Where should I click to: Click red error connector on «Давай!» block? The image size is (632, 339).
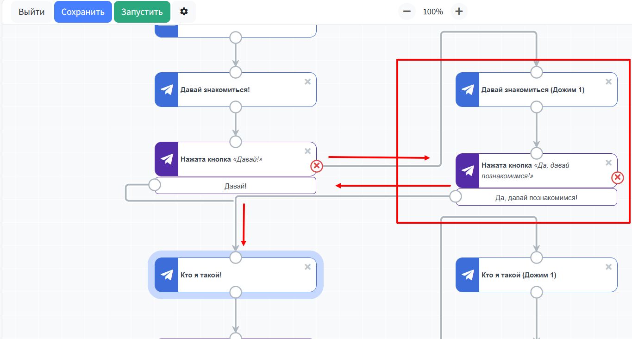[317, 166]
